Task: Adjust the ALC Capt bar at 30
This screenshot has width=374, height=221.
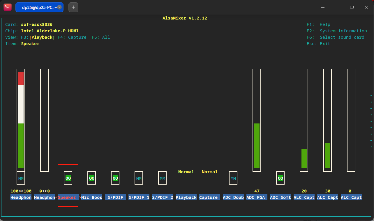Action: 328,120
